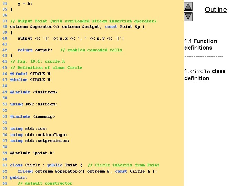Click the '#include <iomanip>' line
Image resolution: width=248 pixels, height=186 pixels.
click(33, 116)
